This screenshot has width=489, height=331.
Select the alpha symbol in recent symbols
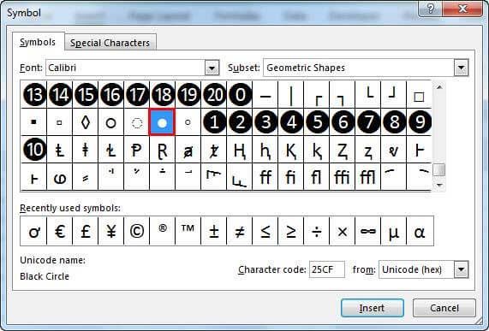coord(420,231)
